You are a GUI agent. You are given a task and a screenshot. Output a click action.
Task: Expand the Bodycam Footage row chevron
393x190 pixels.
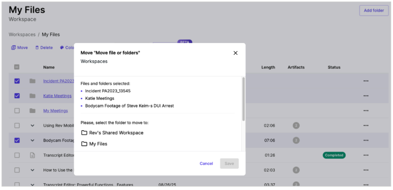(x=32, y=140)
